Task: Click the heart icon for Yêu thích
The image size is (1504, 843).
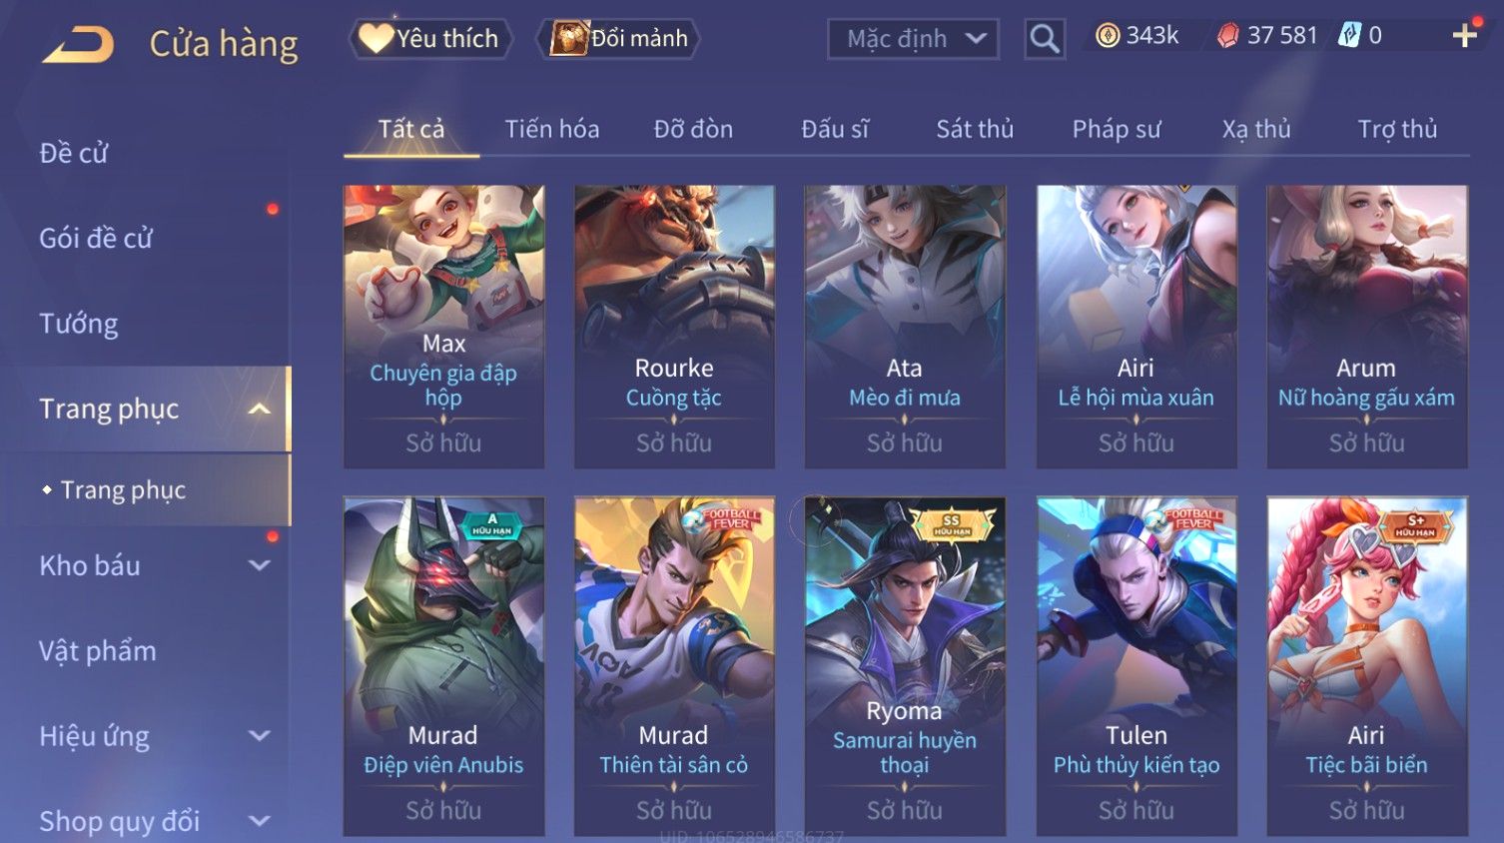Action: (376, 38)
